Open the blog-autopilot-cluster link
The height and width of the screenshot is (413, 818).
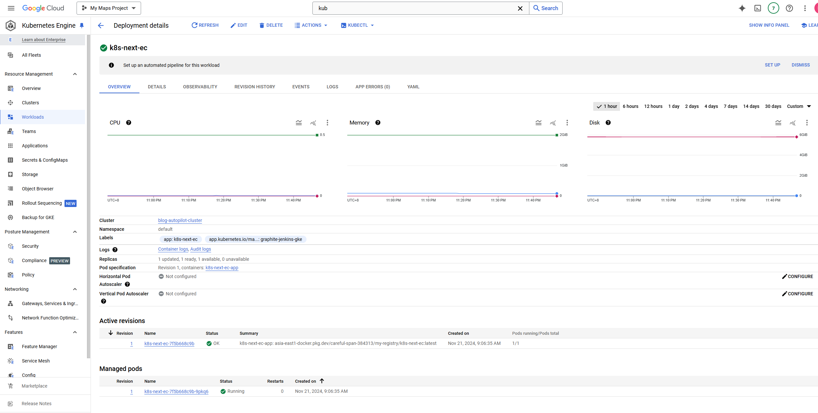[179, 220]
